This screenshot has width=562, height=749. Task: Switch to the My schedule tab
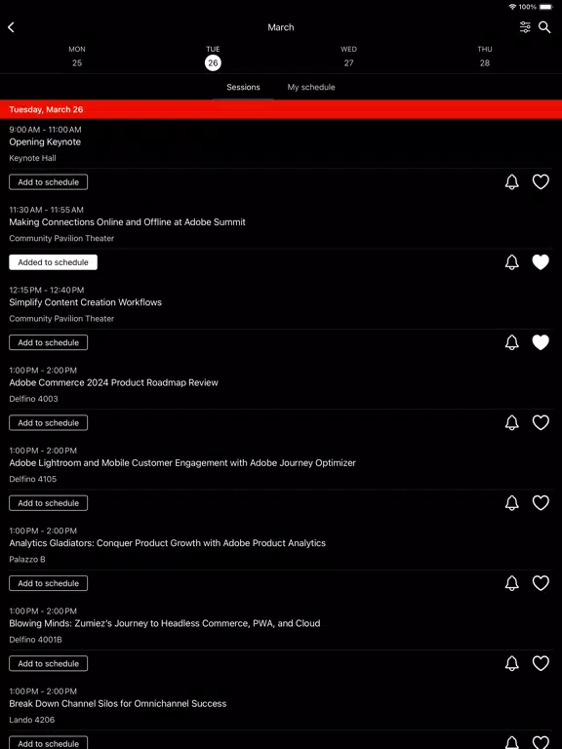(x=311, y=87)
